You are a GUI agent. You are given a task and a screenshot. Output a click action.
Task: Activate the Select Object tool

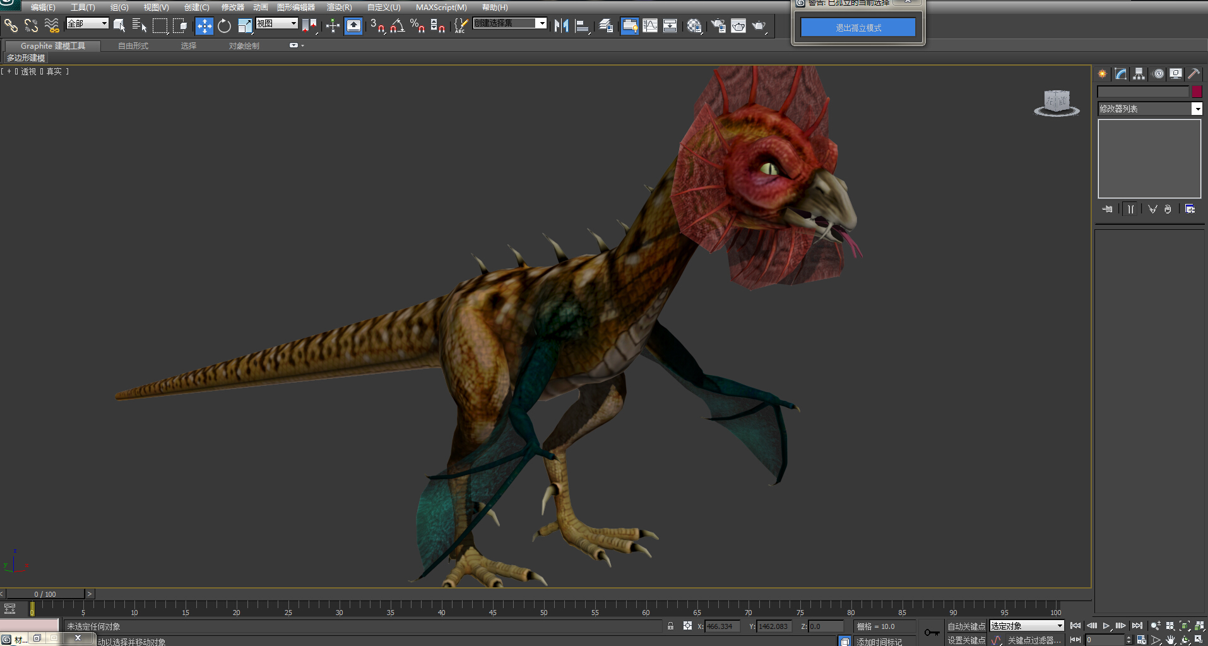(x=119, y=25)
